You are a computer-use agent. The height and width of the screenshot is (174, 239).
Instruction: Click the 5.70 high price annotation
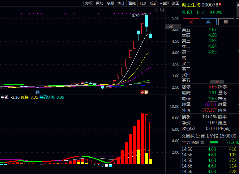[x=136, y=16]
